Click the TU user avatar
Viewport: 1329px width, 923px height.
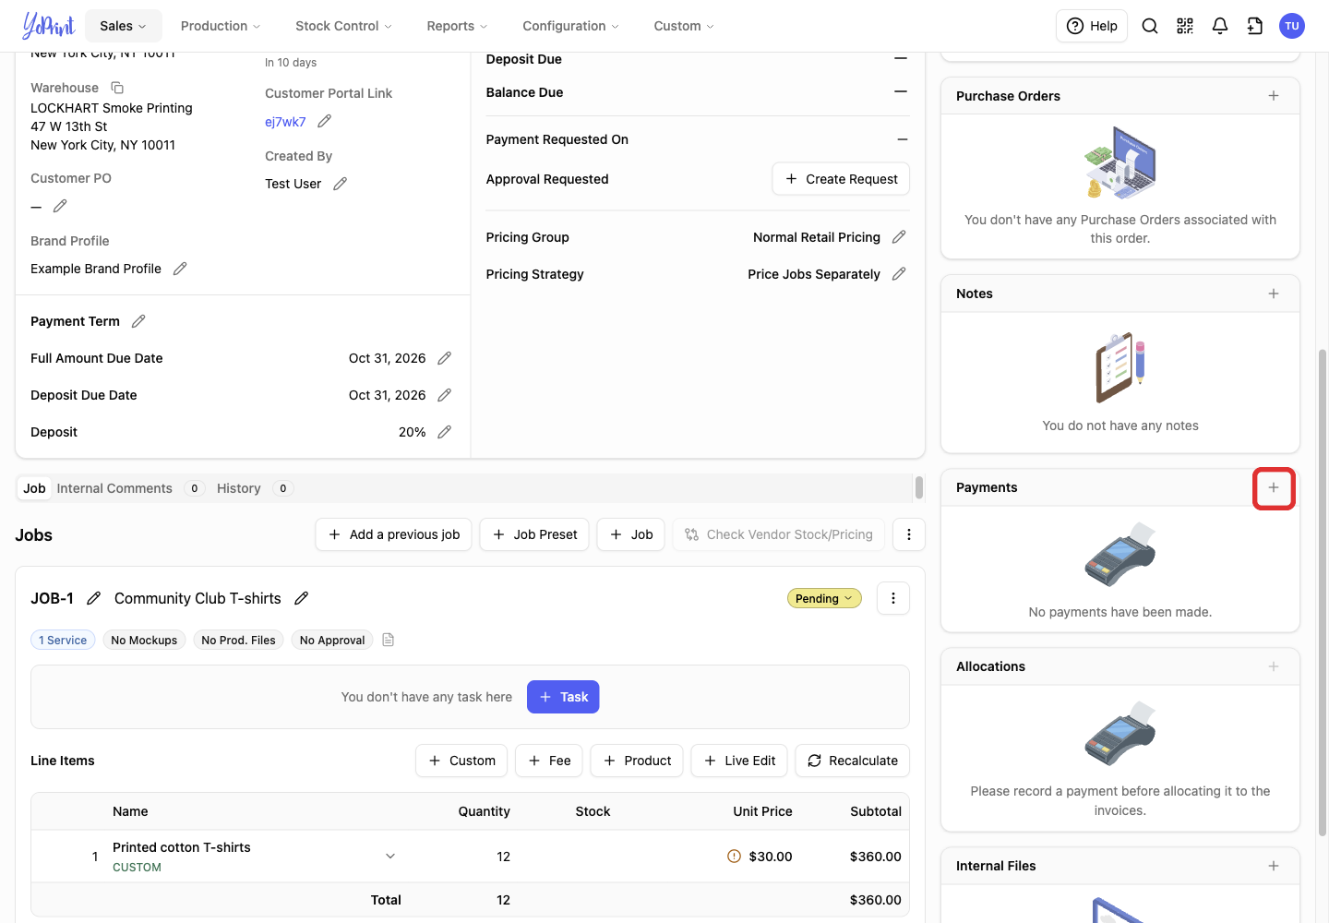pos(1292,26)
